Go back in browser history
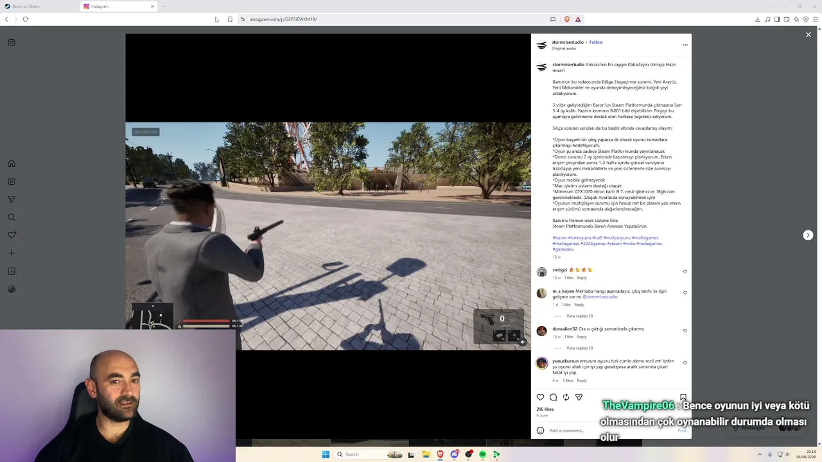The width and height of the screenshot is (822, 462). point(6,19)
